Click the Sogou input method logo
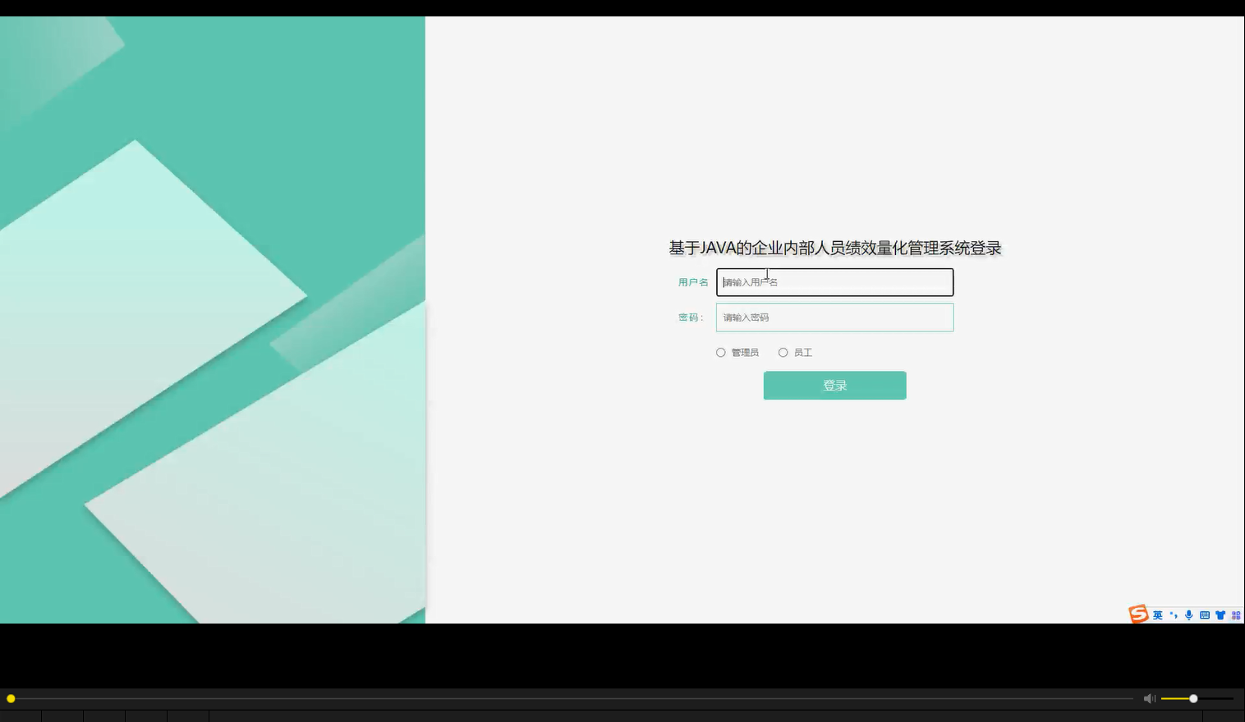 [x=1138, y=615]
